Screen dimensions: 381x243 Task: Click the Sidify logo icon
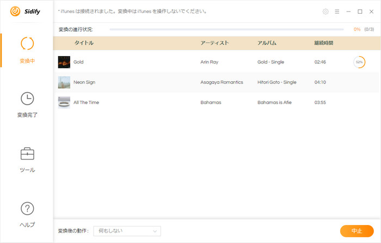point(15,11)
